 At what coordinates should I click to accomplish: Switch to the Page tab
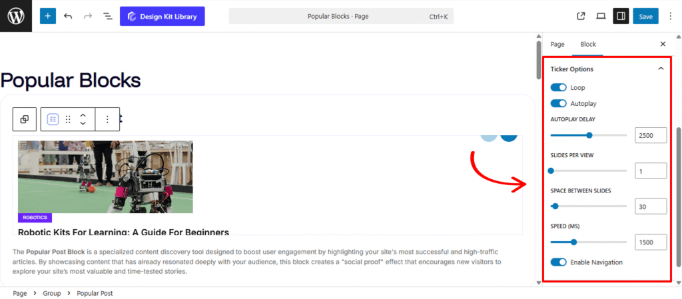point(557,44)
